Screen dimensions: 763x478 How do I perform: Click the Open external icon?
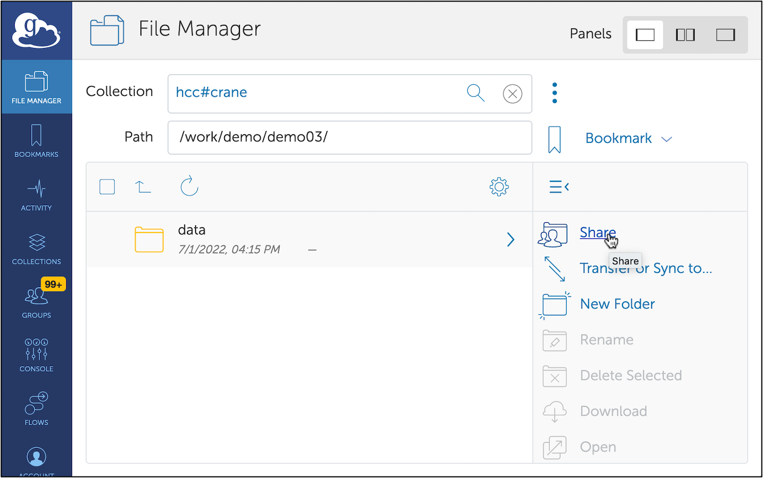point(555,447)
